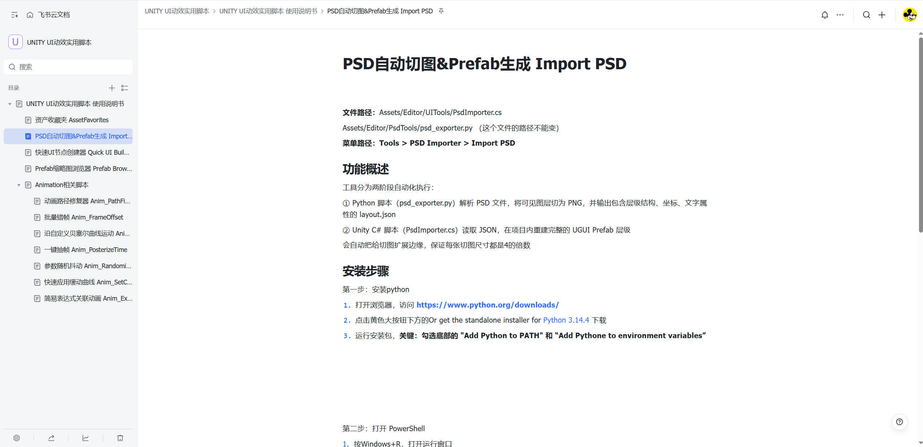Open 快速UI节点创建器 Quick UI Builder page

pos(68,152)
